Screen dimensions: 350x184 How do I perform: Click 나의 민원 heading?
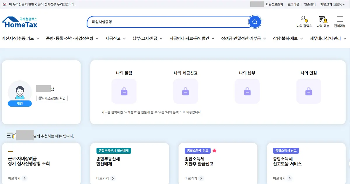309,73
